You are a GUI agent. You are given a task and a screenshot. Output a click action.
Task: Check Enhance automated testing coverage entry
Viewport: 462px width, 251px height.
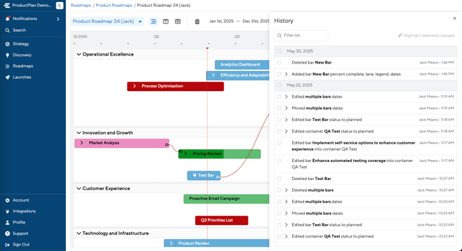click(x=279, y=161)
